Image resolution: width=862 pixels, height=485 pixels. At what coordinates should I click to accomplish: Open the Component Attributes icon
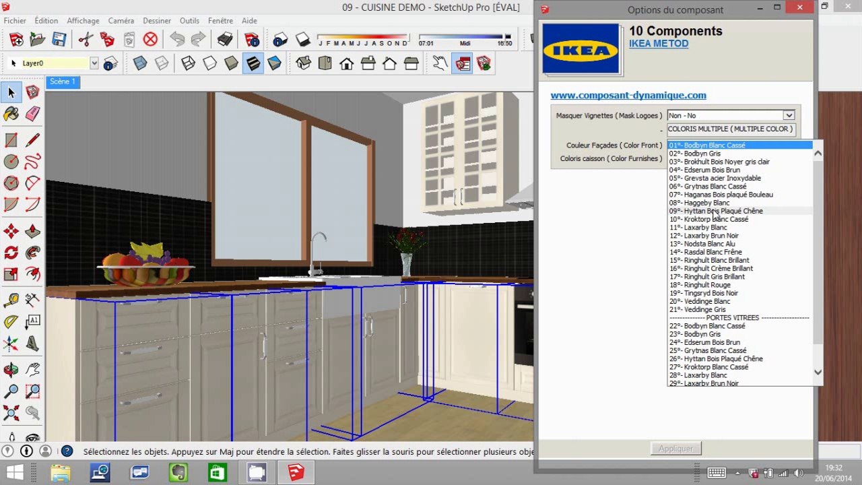pos(484,63)
